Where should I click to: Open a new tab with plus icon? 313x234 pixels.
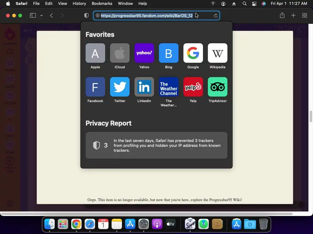click(x=293, y=15)
